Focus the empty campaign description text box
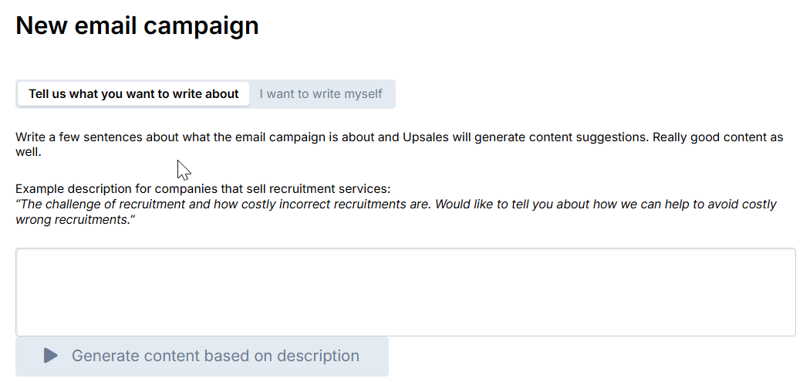This screenshot has width=803, height=382. (406, 292)
